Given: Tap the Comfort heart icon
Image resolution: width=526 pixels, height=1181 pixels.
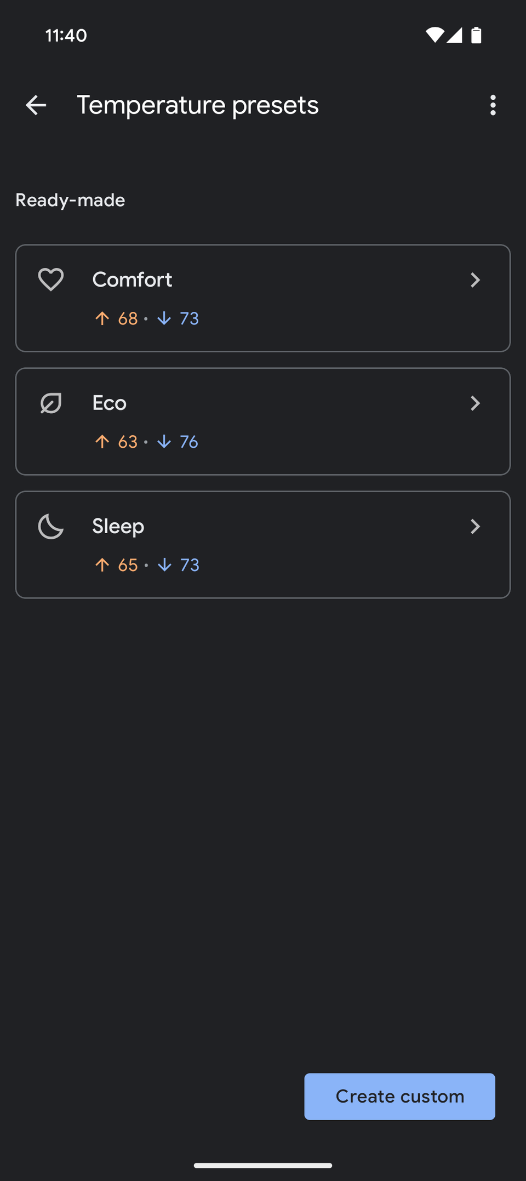Looking at the screenshot, I should 51,279.
